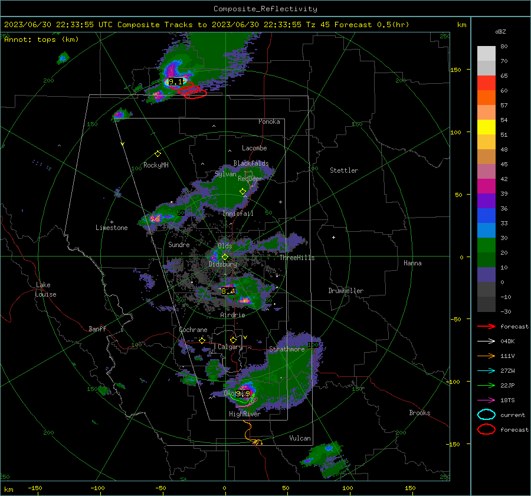Screen dimensions: 531x496
Task: Select the Lacombe city label
Action: (254, 148)
